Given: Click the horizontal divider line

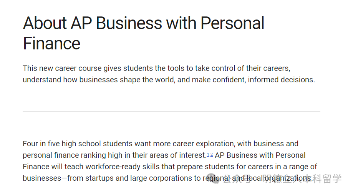Looking at the screenshot, I should (171, 111).
